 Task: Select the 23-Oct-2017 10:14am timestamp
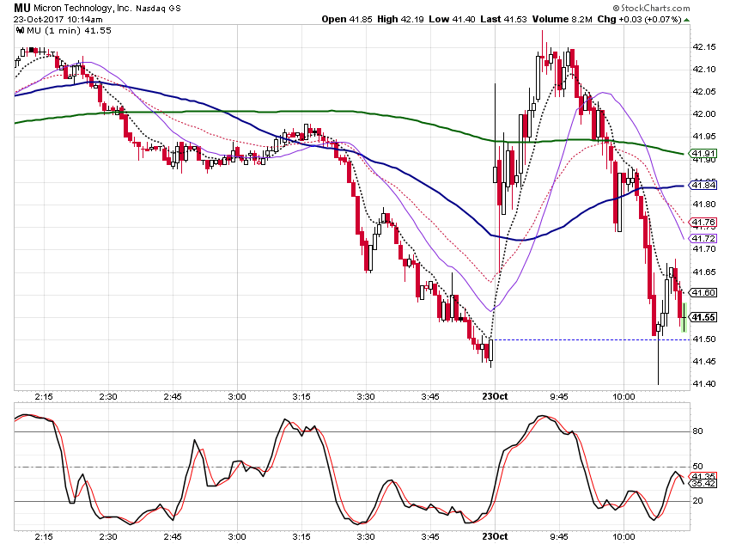[x=58, y=20]
